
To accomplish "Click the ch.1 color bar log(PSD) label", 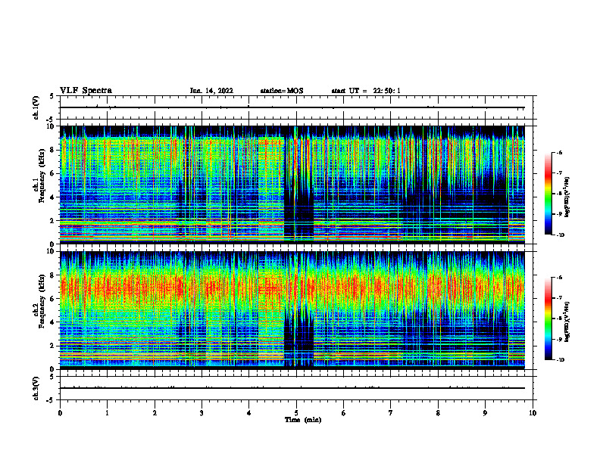I will (567, 197).
